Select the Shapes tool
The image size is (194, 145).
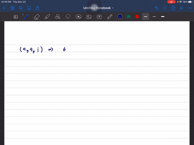point(57,17)
